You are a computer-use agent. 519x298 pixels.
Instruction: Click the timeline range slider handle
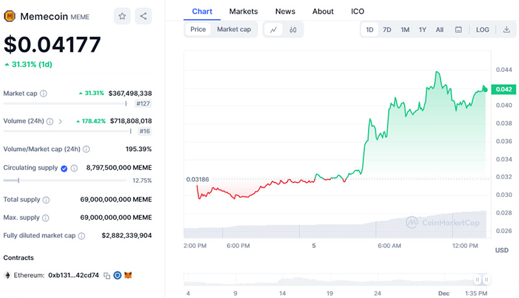[x=477, y=280]
